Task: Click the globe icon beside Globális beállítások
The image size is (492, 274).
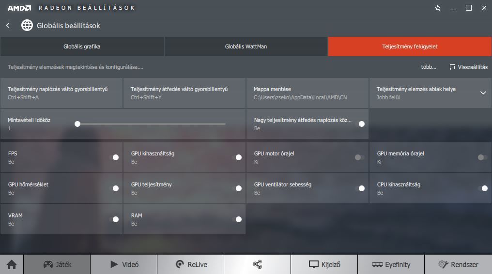Action: tap(27, 25)
